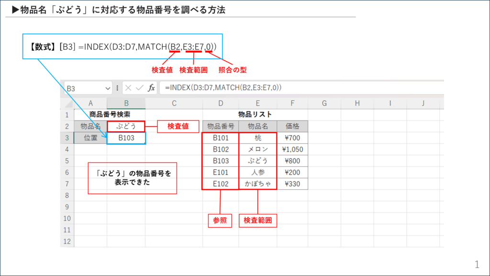Click the formula bar with the INDEX formula
Image resolution: width=490 pixels, height=276 pixels.
[301, 88]
